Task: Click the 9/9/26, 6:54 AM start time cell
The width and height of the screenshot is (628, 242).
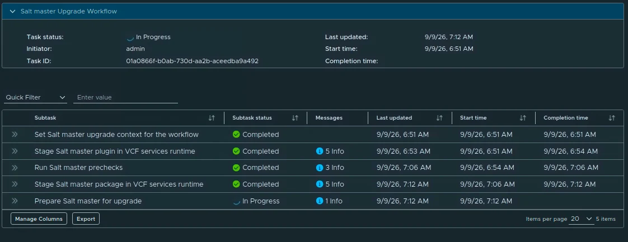Action: (x=487, y=168)
